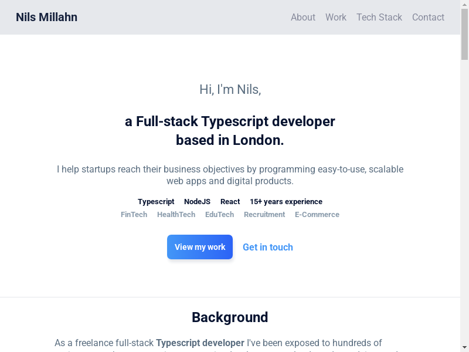
Task: Click the EduTech industry tag
Action: click(219, 214)
